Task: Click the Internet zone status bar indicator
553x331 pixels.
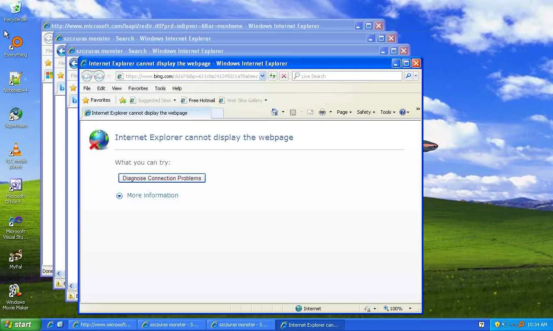Action: [308, 309]
